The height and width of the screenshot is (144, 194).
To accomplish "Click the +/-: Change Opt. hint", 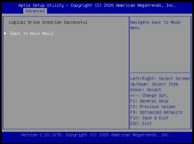I will (x=149, y=95).
